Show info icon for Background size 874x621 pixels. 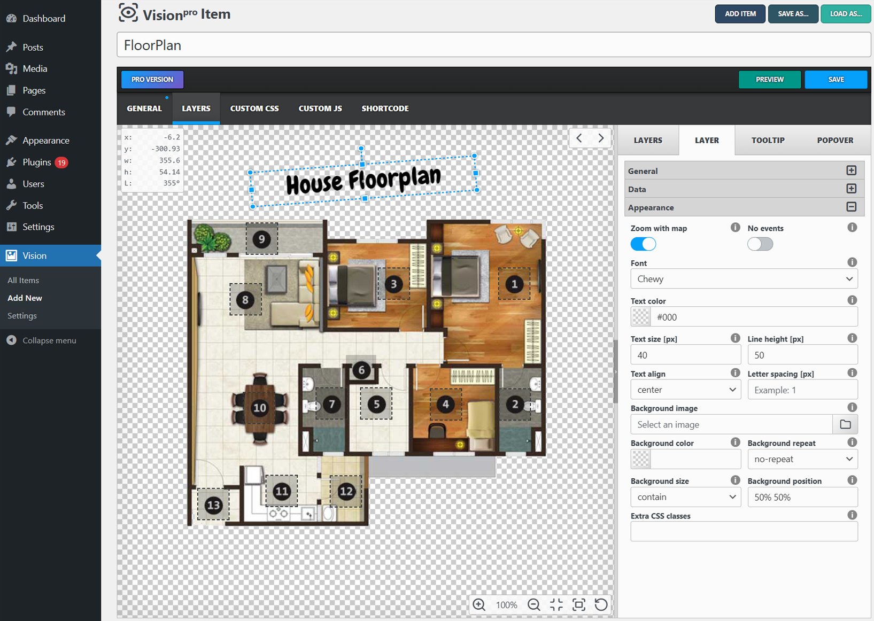736,480
